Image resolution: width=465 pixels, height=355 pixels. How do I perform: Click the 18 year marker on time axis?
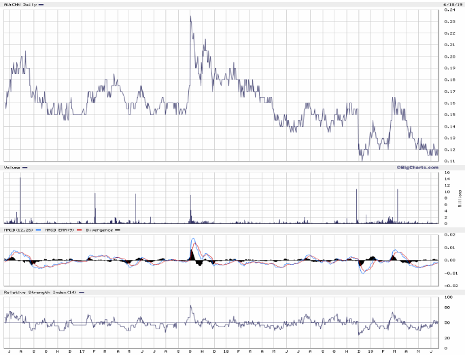[226, 352]
